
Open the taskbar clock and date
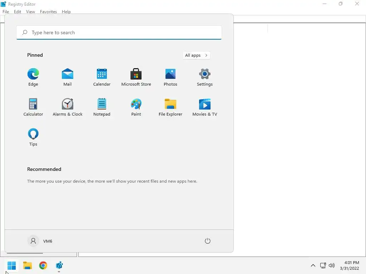point(350,265)
